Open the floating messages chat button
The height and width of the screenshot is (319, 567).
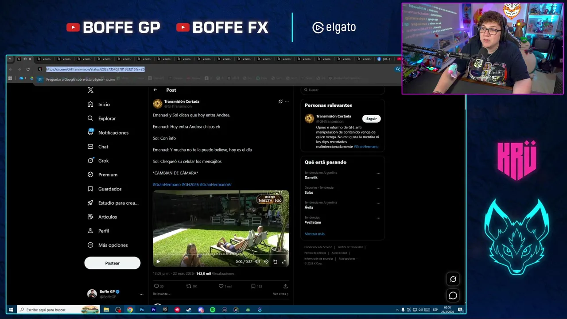click(453, 296)
